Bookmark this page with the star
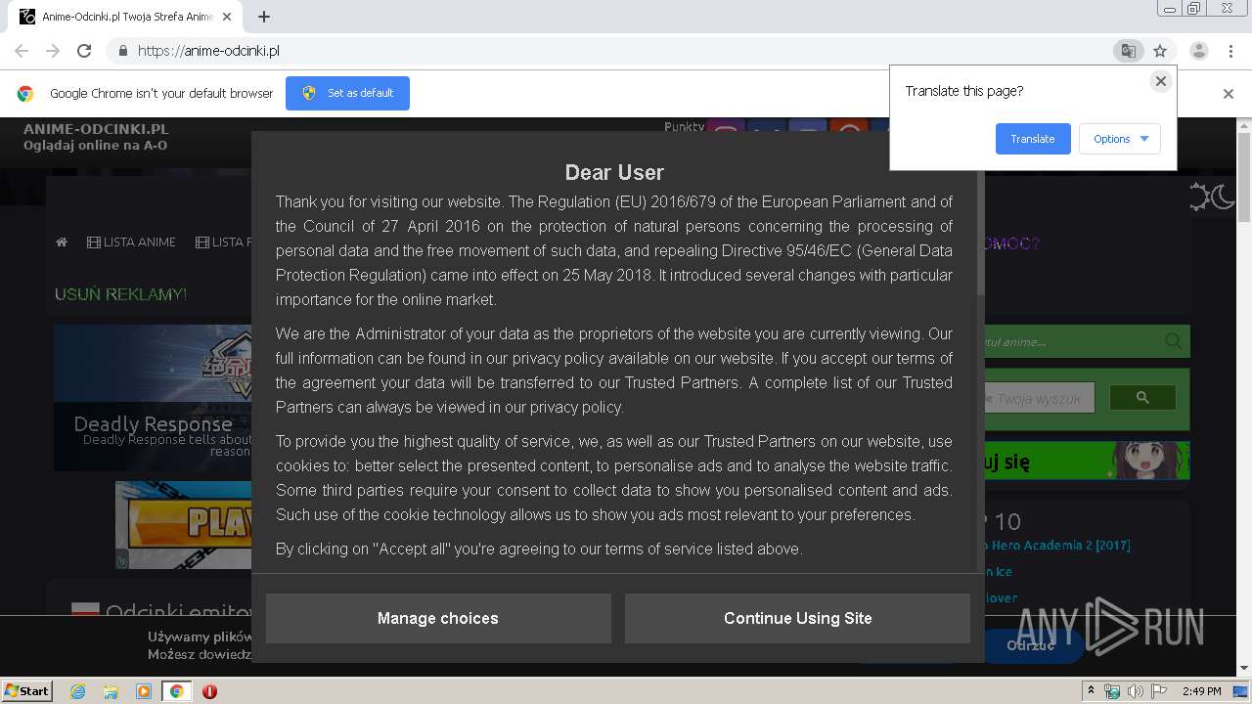Screen dimensions: 1252x704 click(1160, 51)
